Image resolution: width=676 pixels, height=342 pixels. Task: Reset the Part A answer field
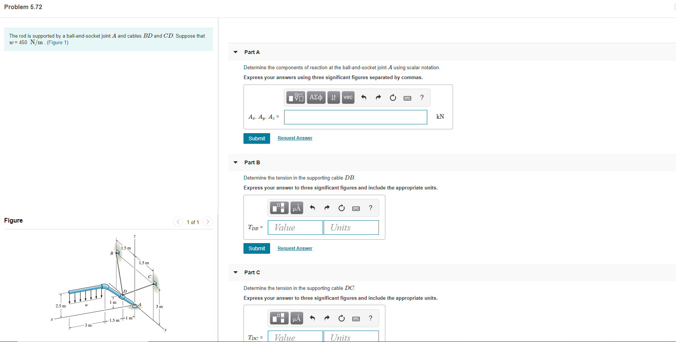tap(393, 98)
